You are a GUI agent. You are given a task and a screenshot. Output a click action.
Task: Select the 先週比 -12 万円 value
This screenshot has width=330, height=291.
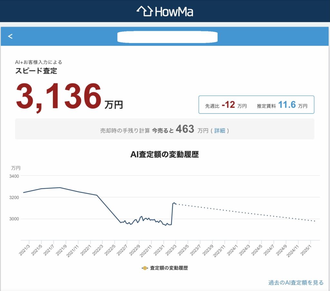click(226, 105)
